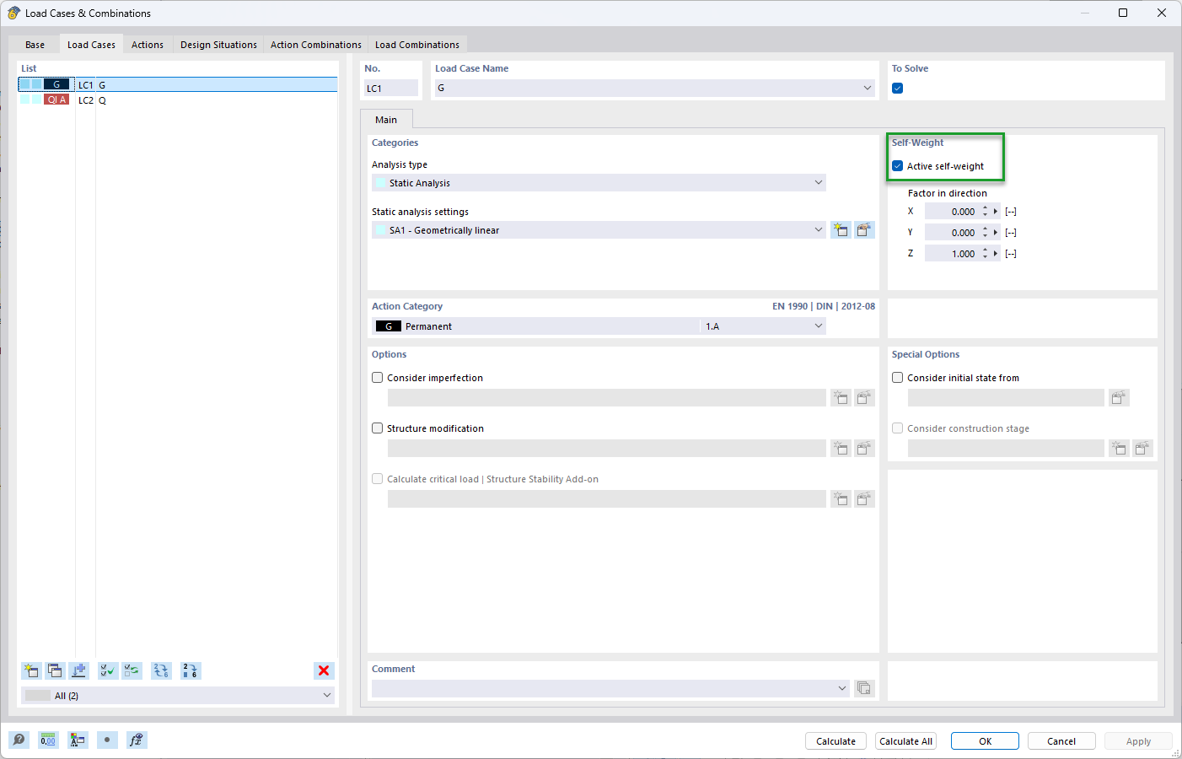Click the Y direction factor field
The width and height of the screenshot is (1182, 759).
(x=952, y=232)
